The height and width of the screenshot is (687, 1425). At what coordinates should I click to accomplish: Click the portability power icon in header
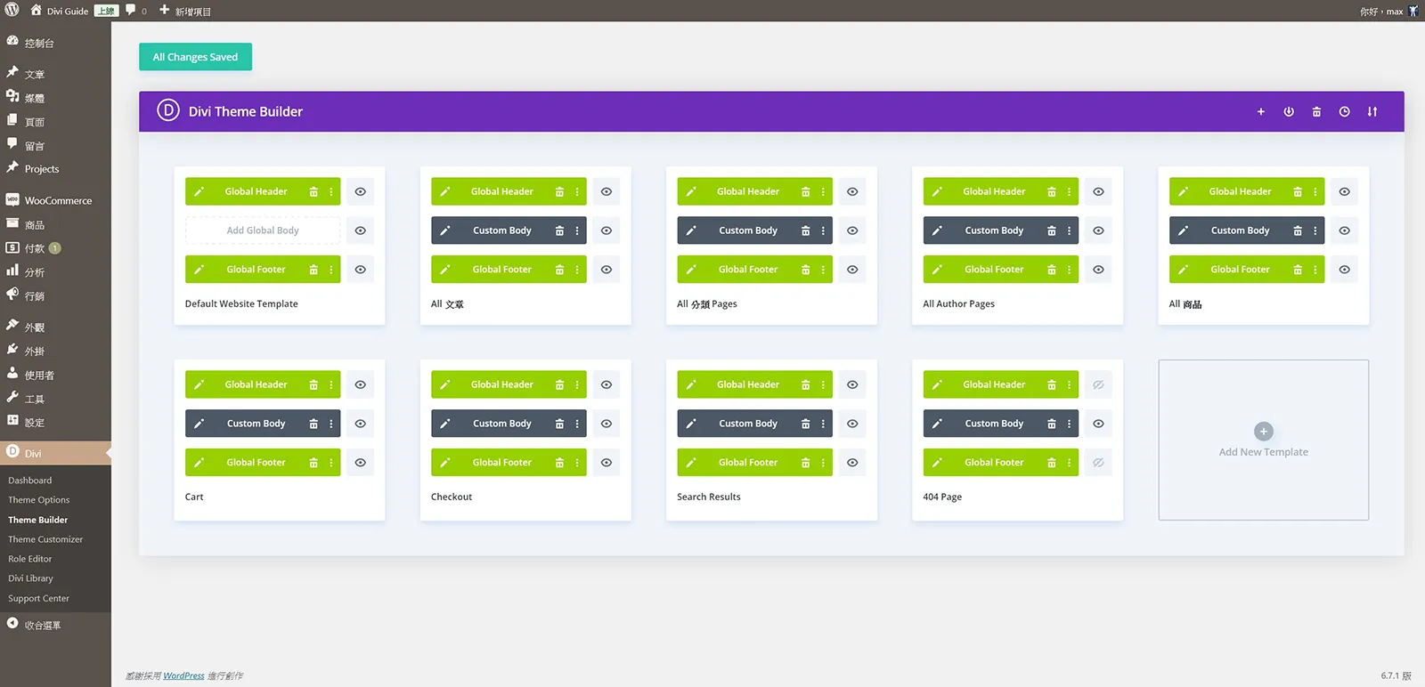[1289, 112]
